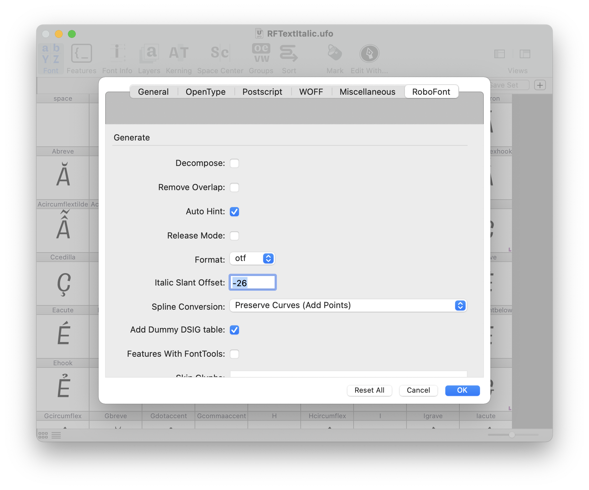This screenshot has height=490, width=589.
Task: Open the Font overview toolbar icon
Action: pyautogui.click(x=51, y=58)
